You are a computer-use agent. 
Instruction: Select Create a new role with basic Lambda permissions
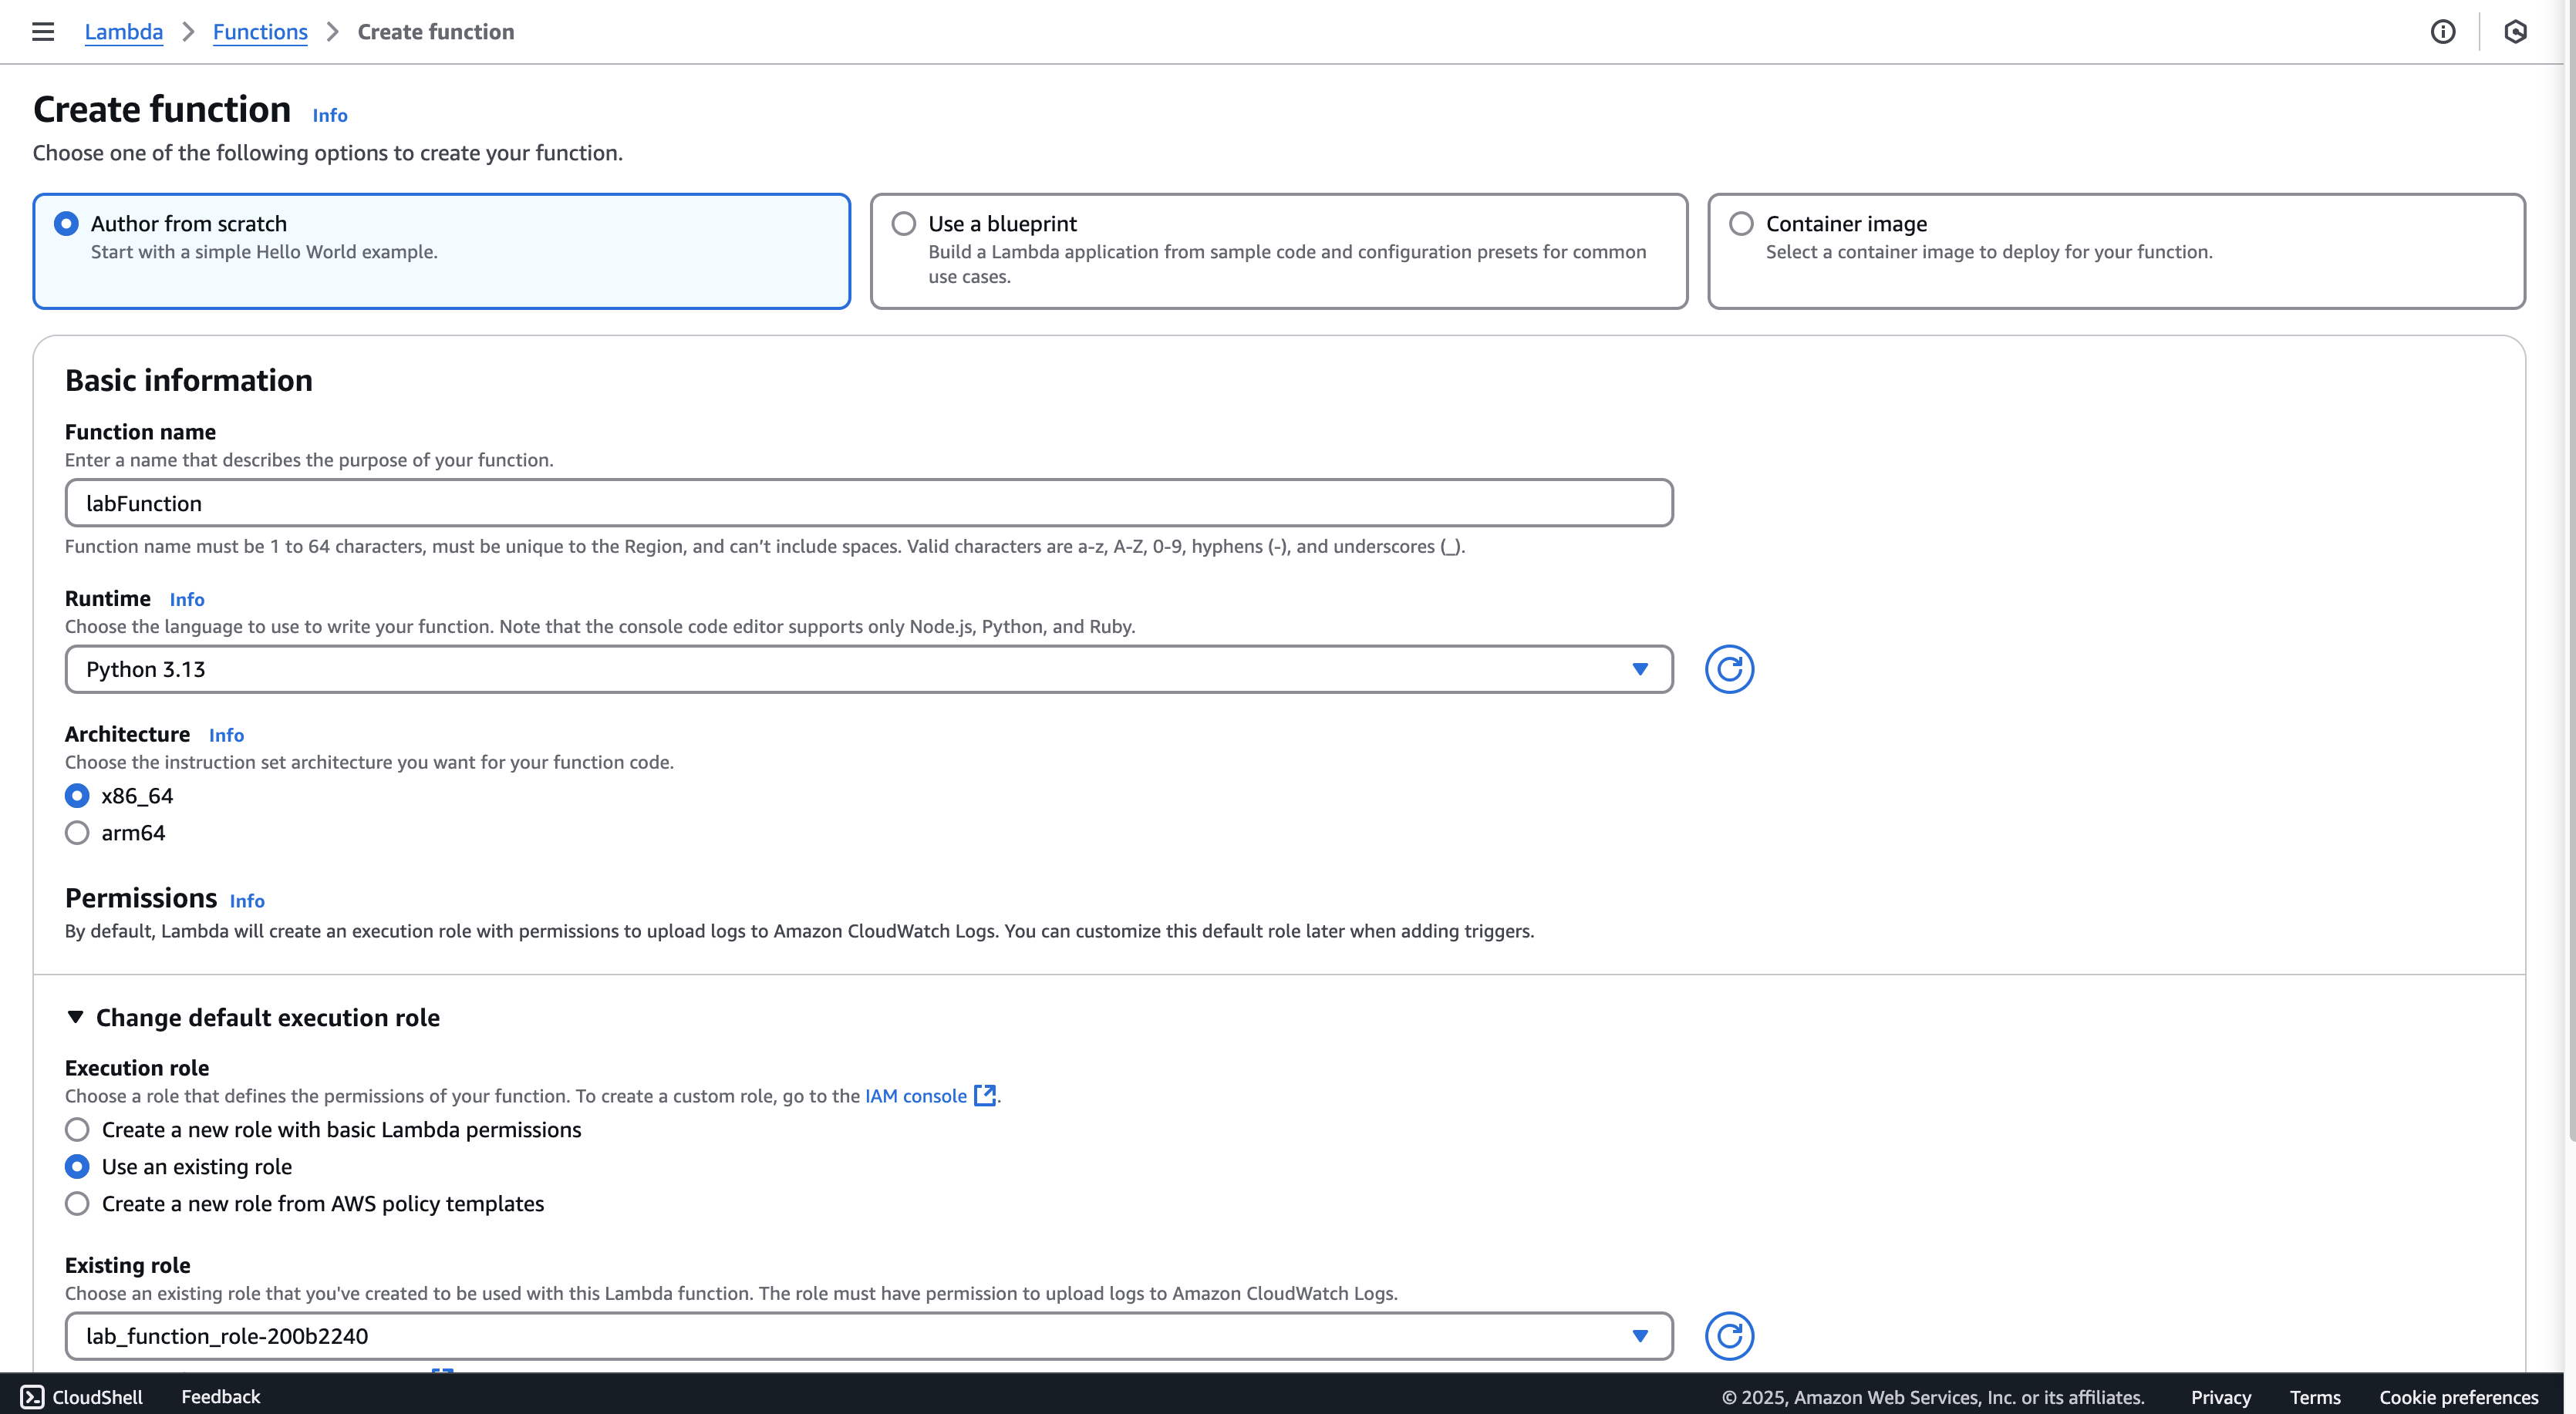[77, 1130]
